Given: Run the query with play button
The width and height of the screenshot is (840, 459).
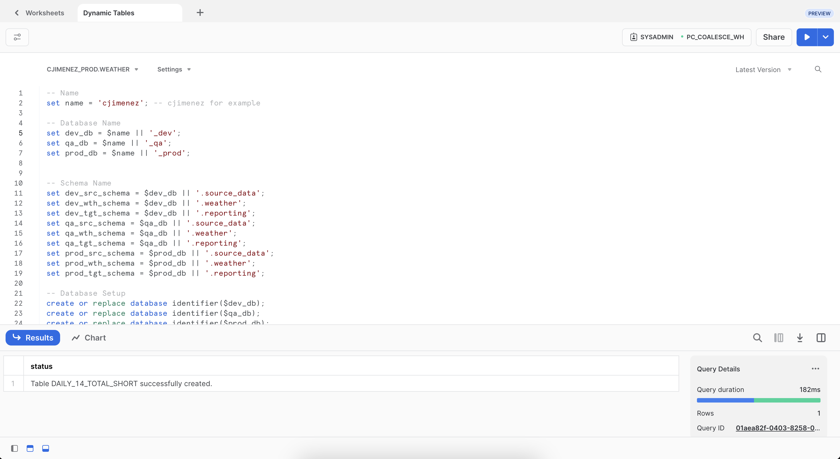Looking at the screenshot, I should pyautogui.click(x=807, y=37).
